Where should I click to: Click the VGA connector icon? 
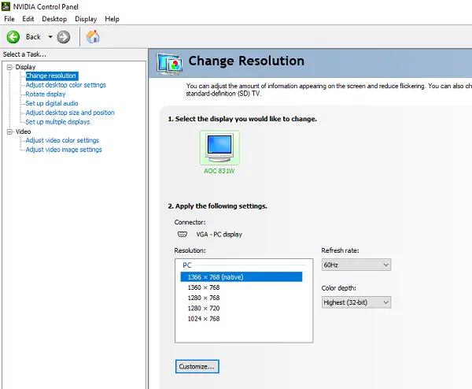pyautogui.click(x=183, y=234)
